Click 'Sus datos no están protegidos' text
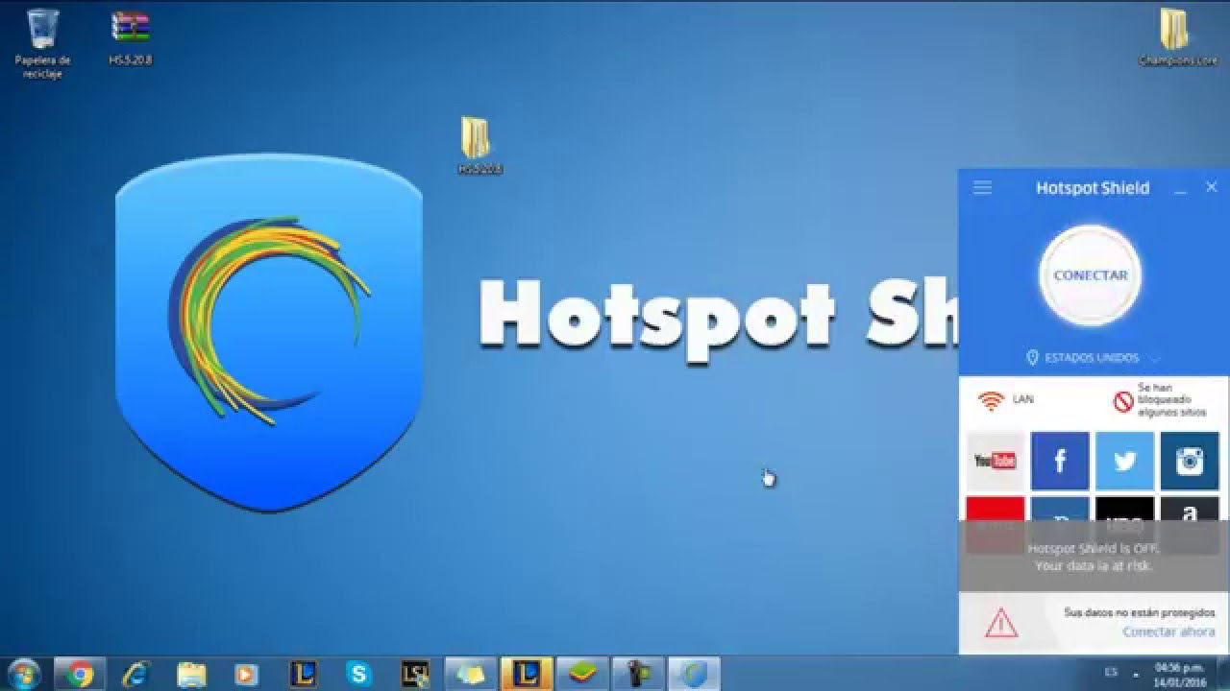 coord(1140,612)
